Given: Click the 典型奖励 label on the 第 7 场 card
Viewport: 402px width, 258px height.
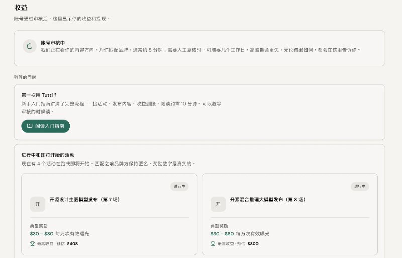Looking at the screenshot, I should click(x=39, y=226).
